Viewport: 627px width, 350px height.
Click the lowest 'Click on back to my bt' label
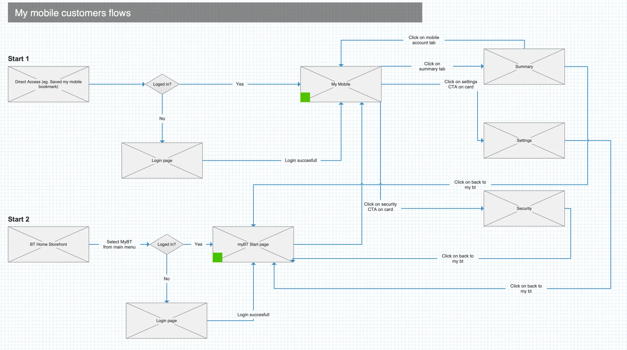(526, 288)
